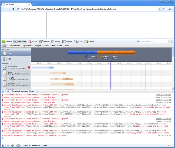Click the error count badge on wwhelp.htm
This screenshot has width=175, height=148.
(29, 67)
